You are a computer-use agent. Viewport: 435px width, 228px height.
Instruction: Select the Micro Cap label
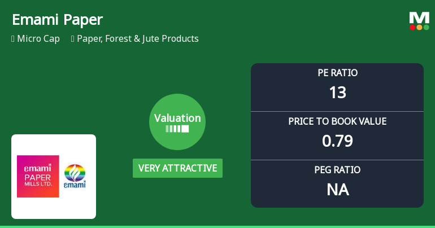(x=38, y=39)
